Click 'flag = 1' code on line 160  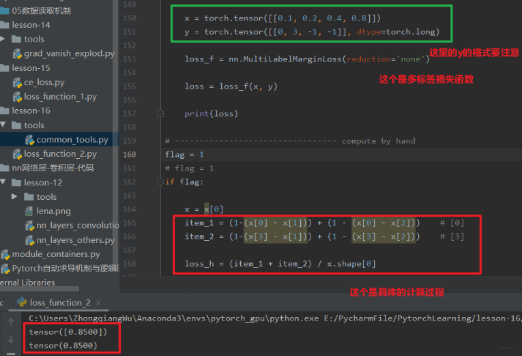pos(184,155)
